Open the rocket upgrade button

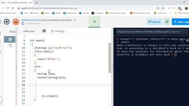167,22
